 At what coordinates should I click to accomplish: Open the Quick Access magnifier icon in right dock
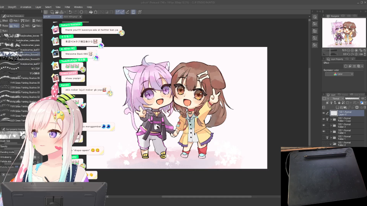pos(315,17)
